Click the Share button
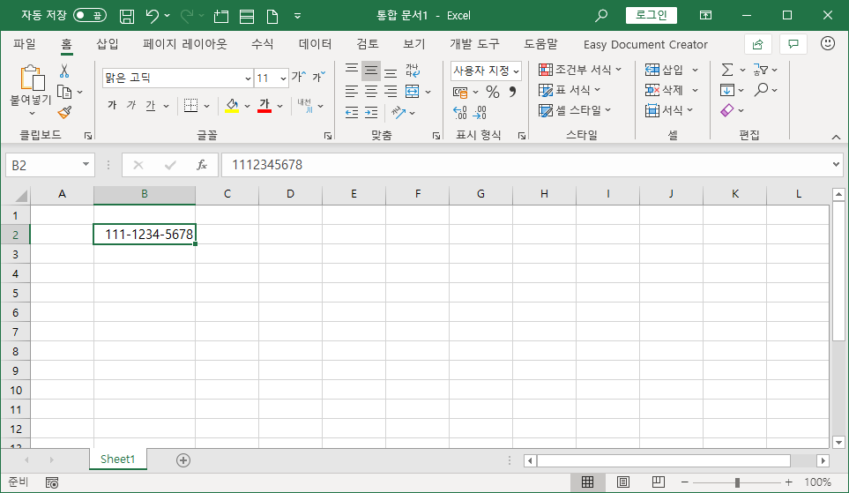Image resolution: width=849 pixels, height=493 pixels. point(758,44)
